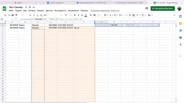Open Maps in the side panel
Image resolution: width=184 pixels, height=103 pixels.
[x=181, y=45]
